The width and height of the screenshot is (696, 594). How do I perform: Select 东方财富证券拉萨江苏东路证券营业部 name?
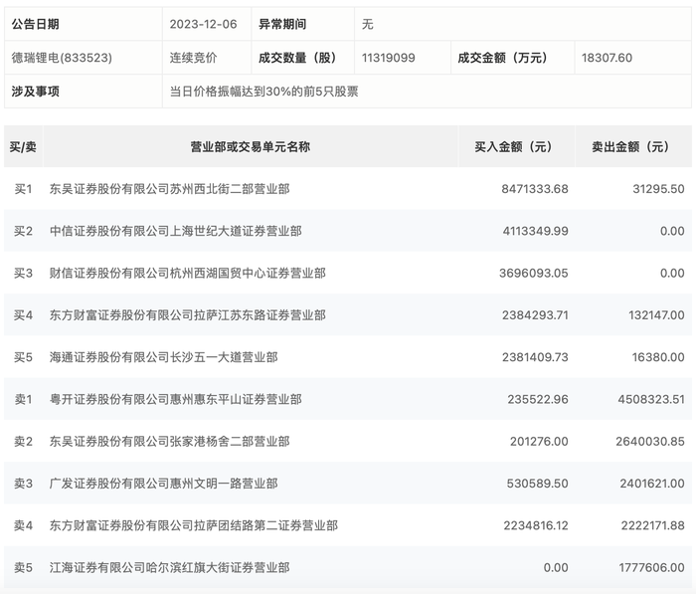(188, 315)
